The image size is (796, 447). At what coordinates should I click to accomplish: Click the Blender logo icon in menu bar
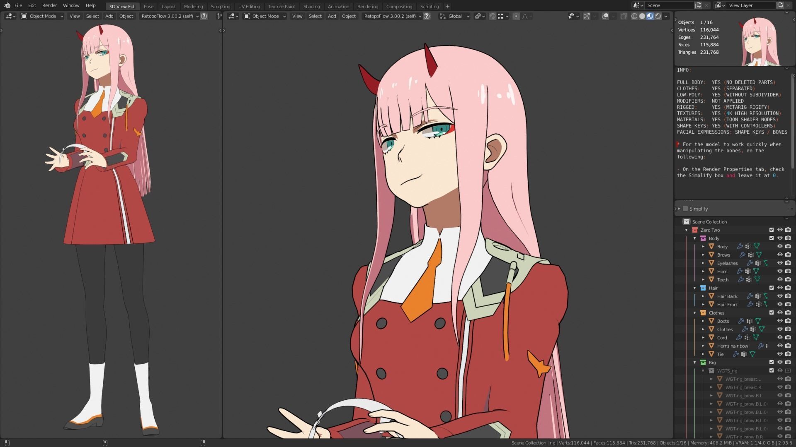click(7, 5)
